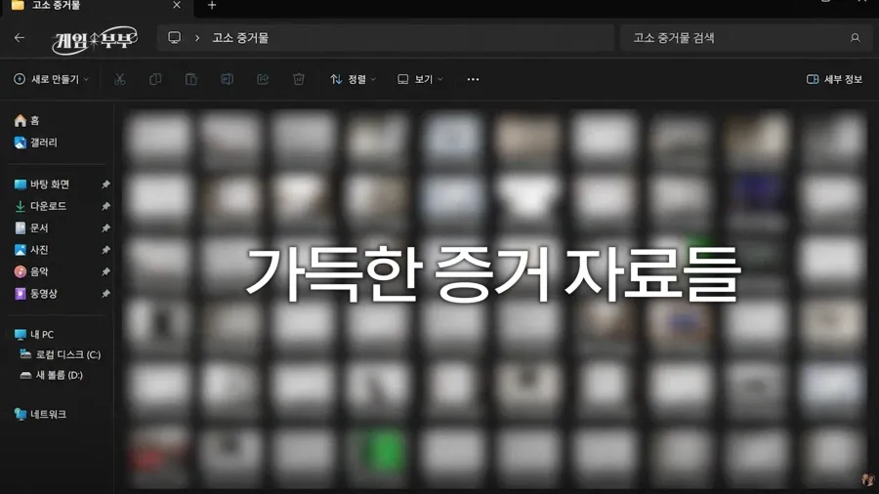Click the Paste clipboard icon

(x=191, y=79)
